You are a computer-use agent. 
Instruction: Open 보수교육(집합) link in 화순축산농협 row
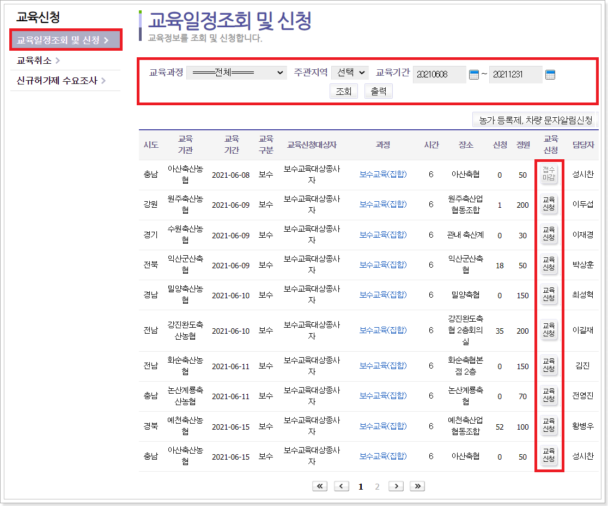click(383, 365)
